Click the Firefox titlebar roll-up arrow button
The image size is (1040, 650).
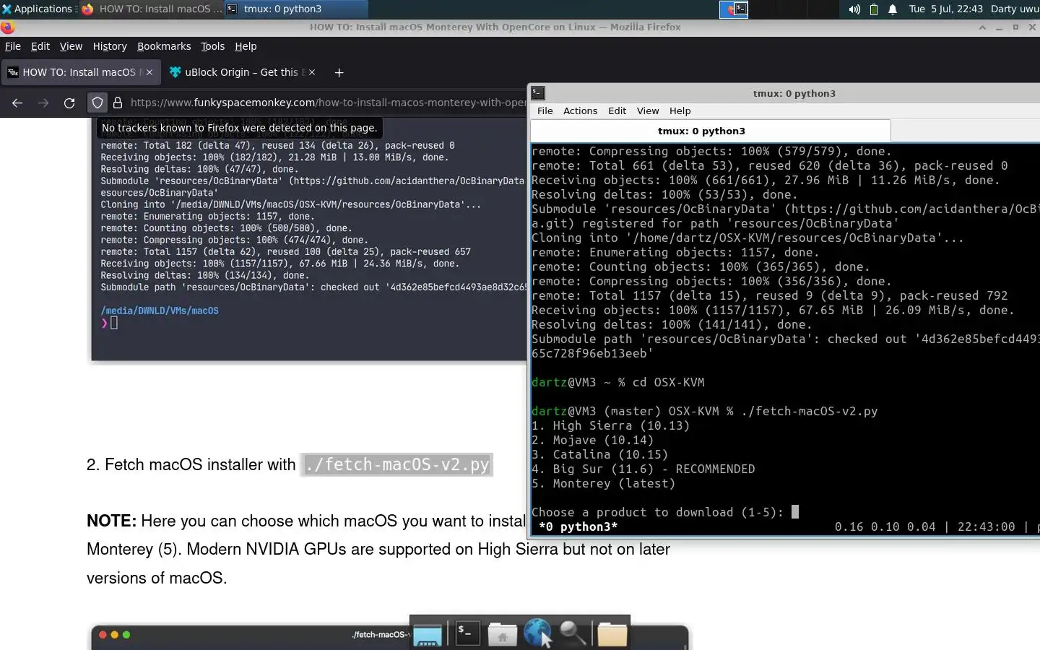click(x=982, y=27)
